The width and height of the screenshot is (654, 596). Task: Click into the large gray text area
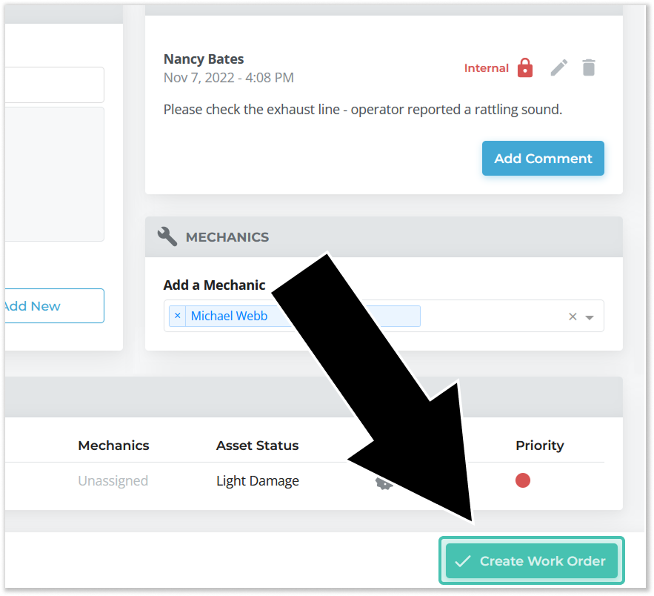52,174
